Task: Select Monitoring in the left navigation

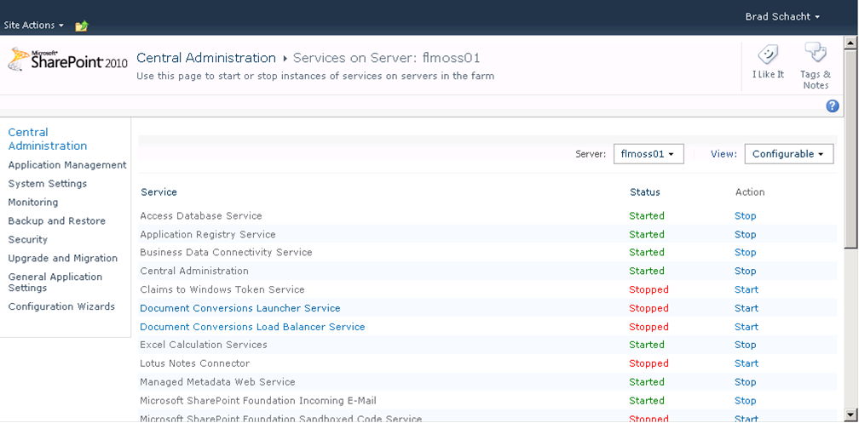Action: [33, 203]
